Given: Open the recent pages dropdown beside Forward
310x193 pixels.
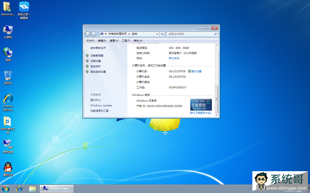Looking at the screenshot, I should (x=98, y=34).
